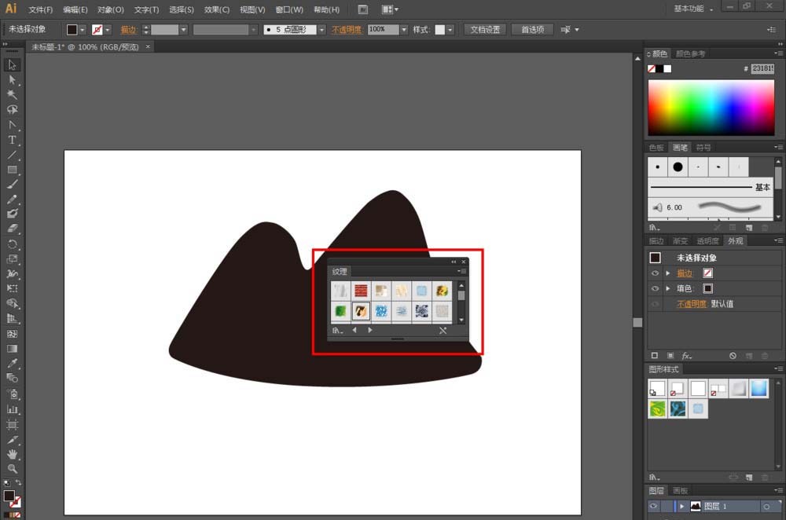Click the 首选项 button

(532, 30)
